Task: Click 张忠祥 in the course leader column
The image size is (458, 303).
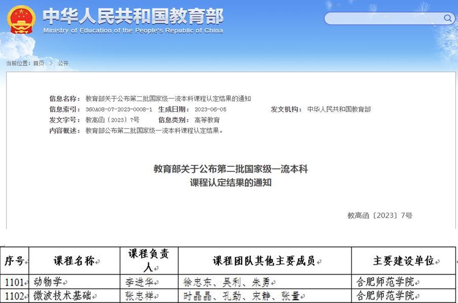Action: point(139,295)
